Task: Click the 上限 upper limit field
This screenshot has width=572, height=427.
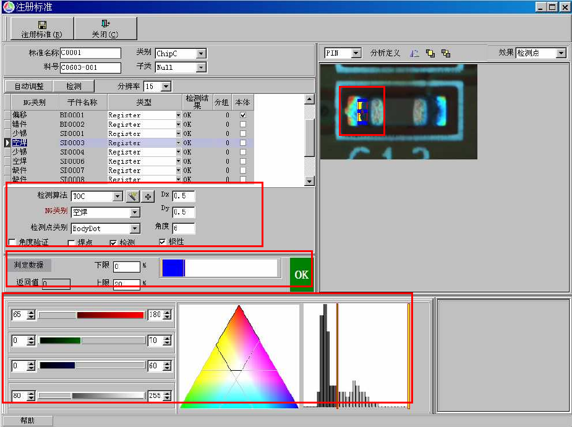Action: pyautogui.click(x=127, y=284)
